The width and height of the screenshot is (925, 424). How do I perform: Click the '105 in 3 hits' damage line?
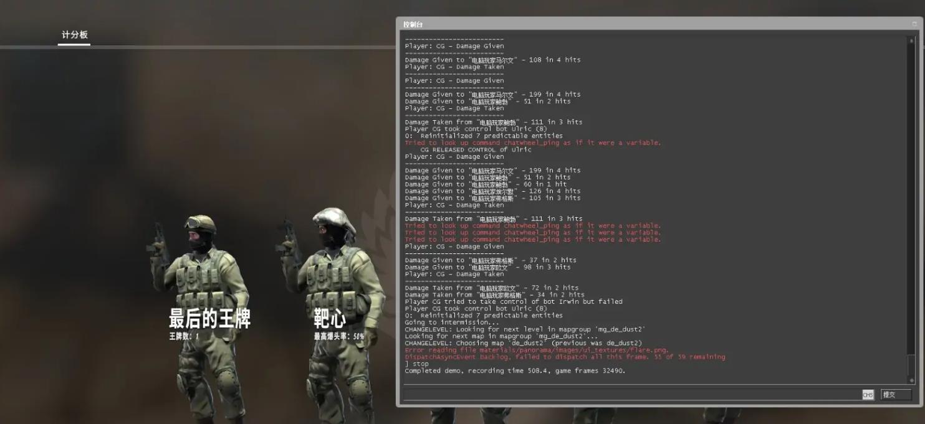point(492,198)
